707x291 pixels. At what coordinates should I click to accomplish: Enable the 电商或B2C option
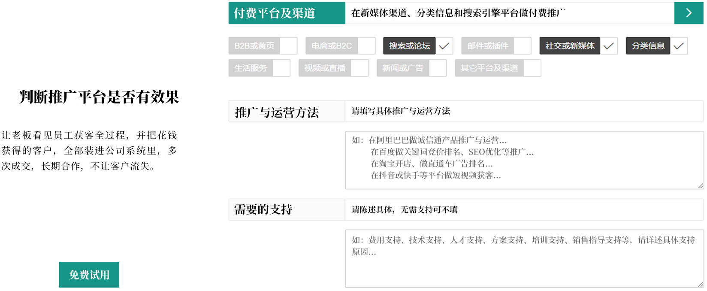pos(366,46)
